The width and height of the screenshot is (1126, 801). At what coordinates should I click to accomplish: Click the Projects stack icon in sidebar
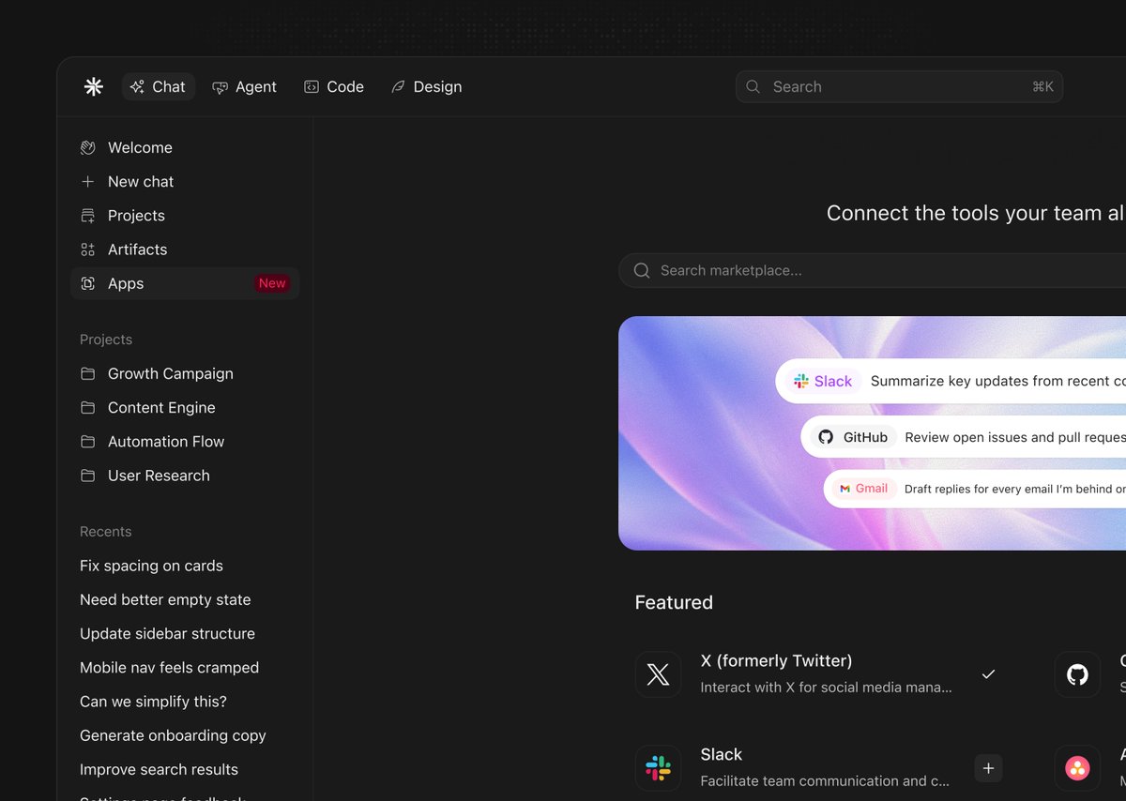tap(87, 216)
